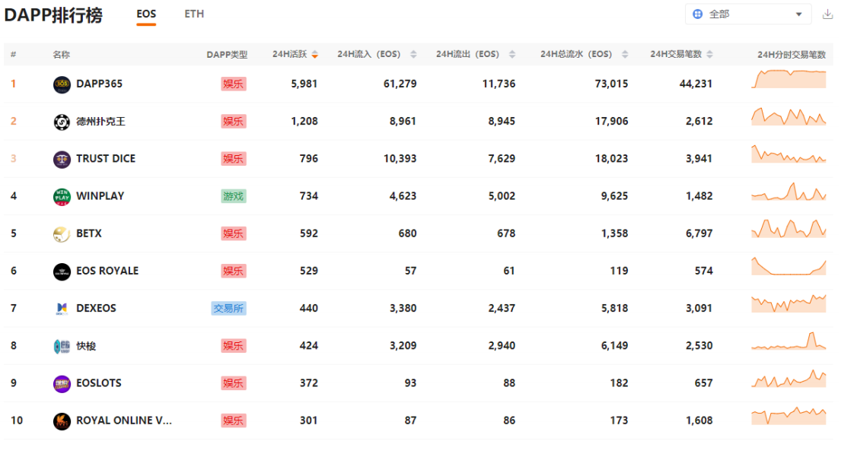Viewport: 841px width, 457px height.
Task: Click the EOS ROYALE logo icon
Action: pos(62,271)
